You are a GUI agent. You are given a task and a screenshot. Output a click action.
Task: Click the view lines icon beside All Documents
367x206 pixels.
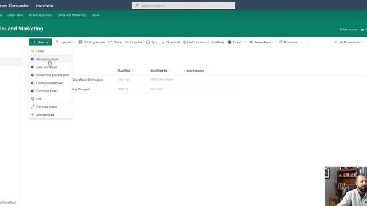[x=336, y=42]
